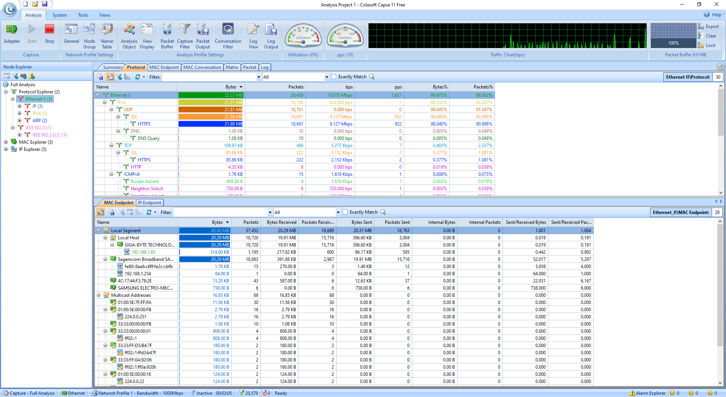Click the save icon in title bar
The image size is (726, 397).
coord(45,4)
